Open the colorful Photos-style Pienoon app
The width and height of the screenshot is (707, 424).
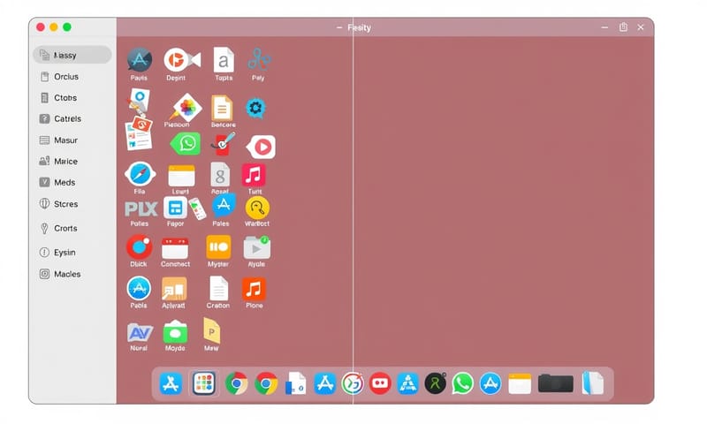186,107
